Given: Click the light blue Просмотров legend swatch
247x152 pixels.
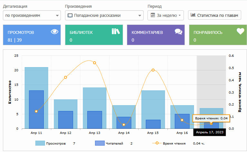Looking at the screenshot, I should click(40, 143).
